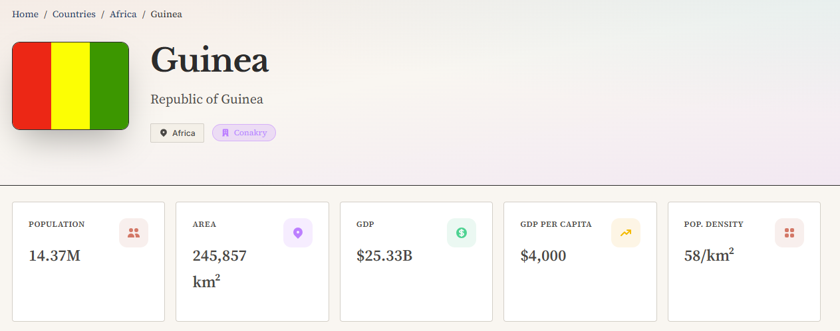The width and height of the screenshot is (840, 331).
Task: Open the Home breadcrumb link
Action: pyautogui.click(x=25, y=14)
